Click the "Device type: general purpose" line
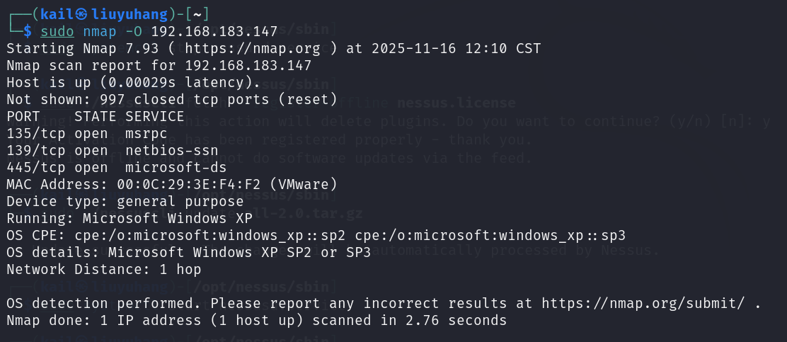The width and height of the screenshot is (787, 342). click(125, 201)
